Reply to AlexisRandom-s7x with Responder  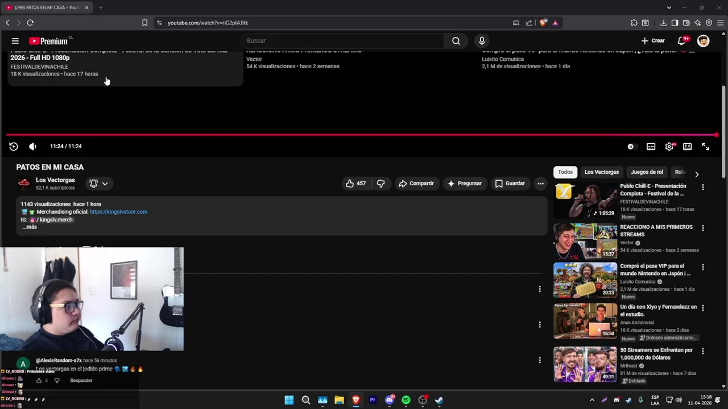point(81,381)
